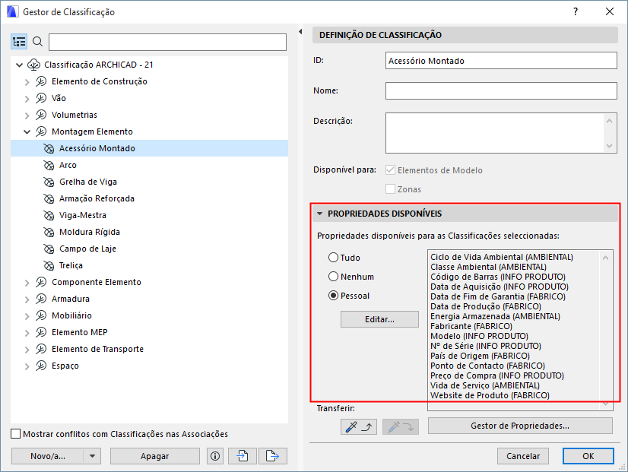Viewport: 628px width, 472px height.
Task: Click the classification system icon beside Classificação ARCHICAD - 21
Action: [34, 65]
